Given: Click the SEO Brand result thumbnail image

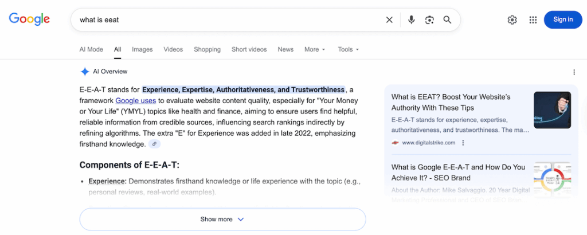Looking at the screenshot, I should (552, 180).
